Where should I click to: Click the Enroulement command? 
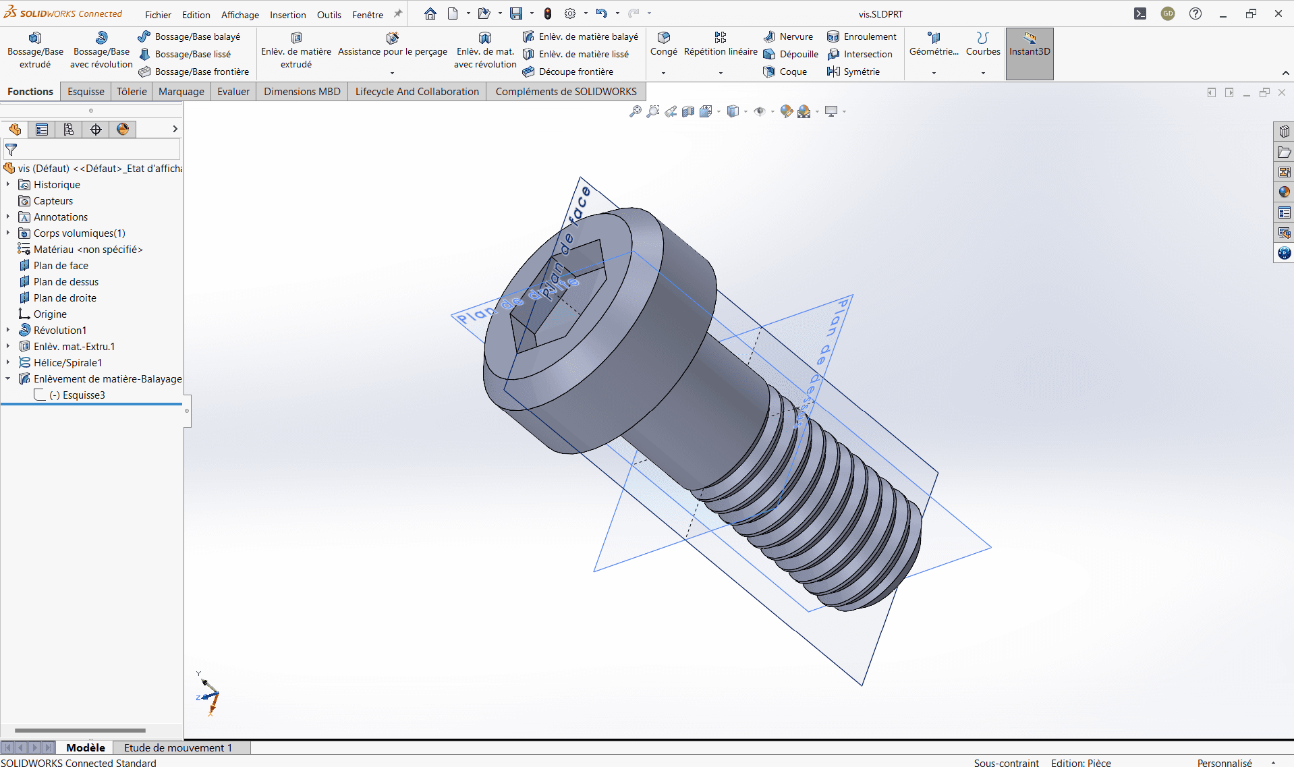tap(862, 36)
